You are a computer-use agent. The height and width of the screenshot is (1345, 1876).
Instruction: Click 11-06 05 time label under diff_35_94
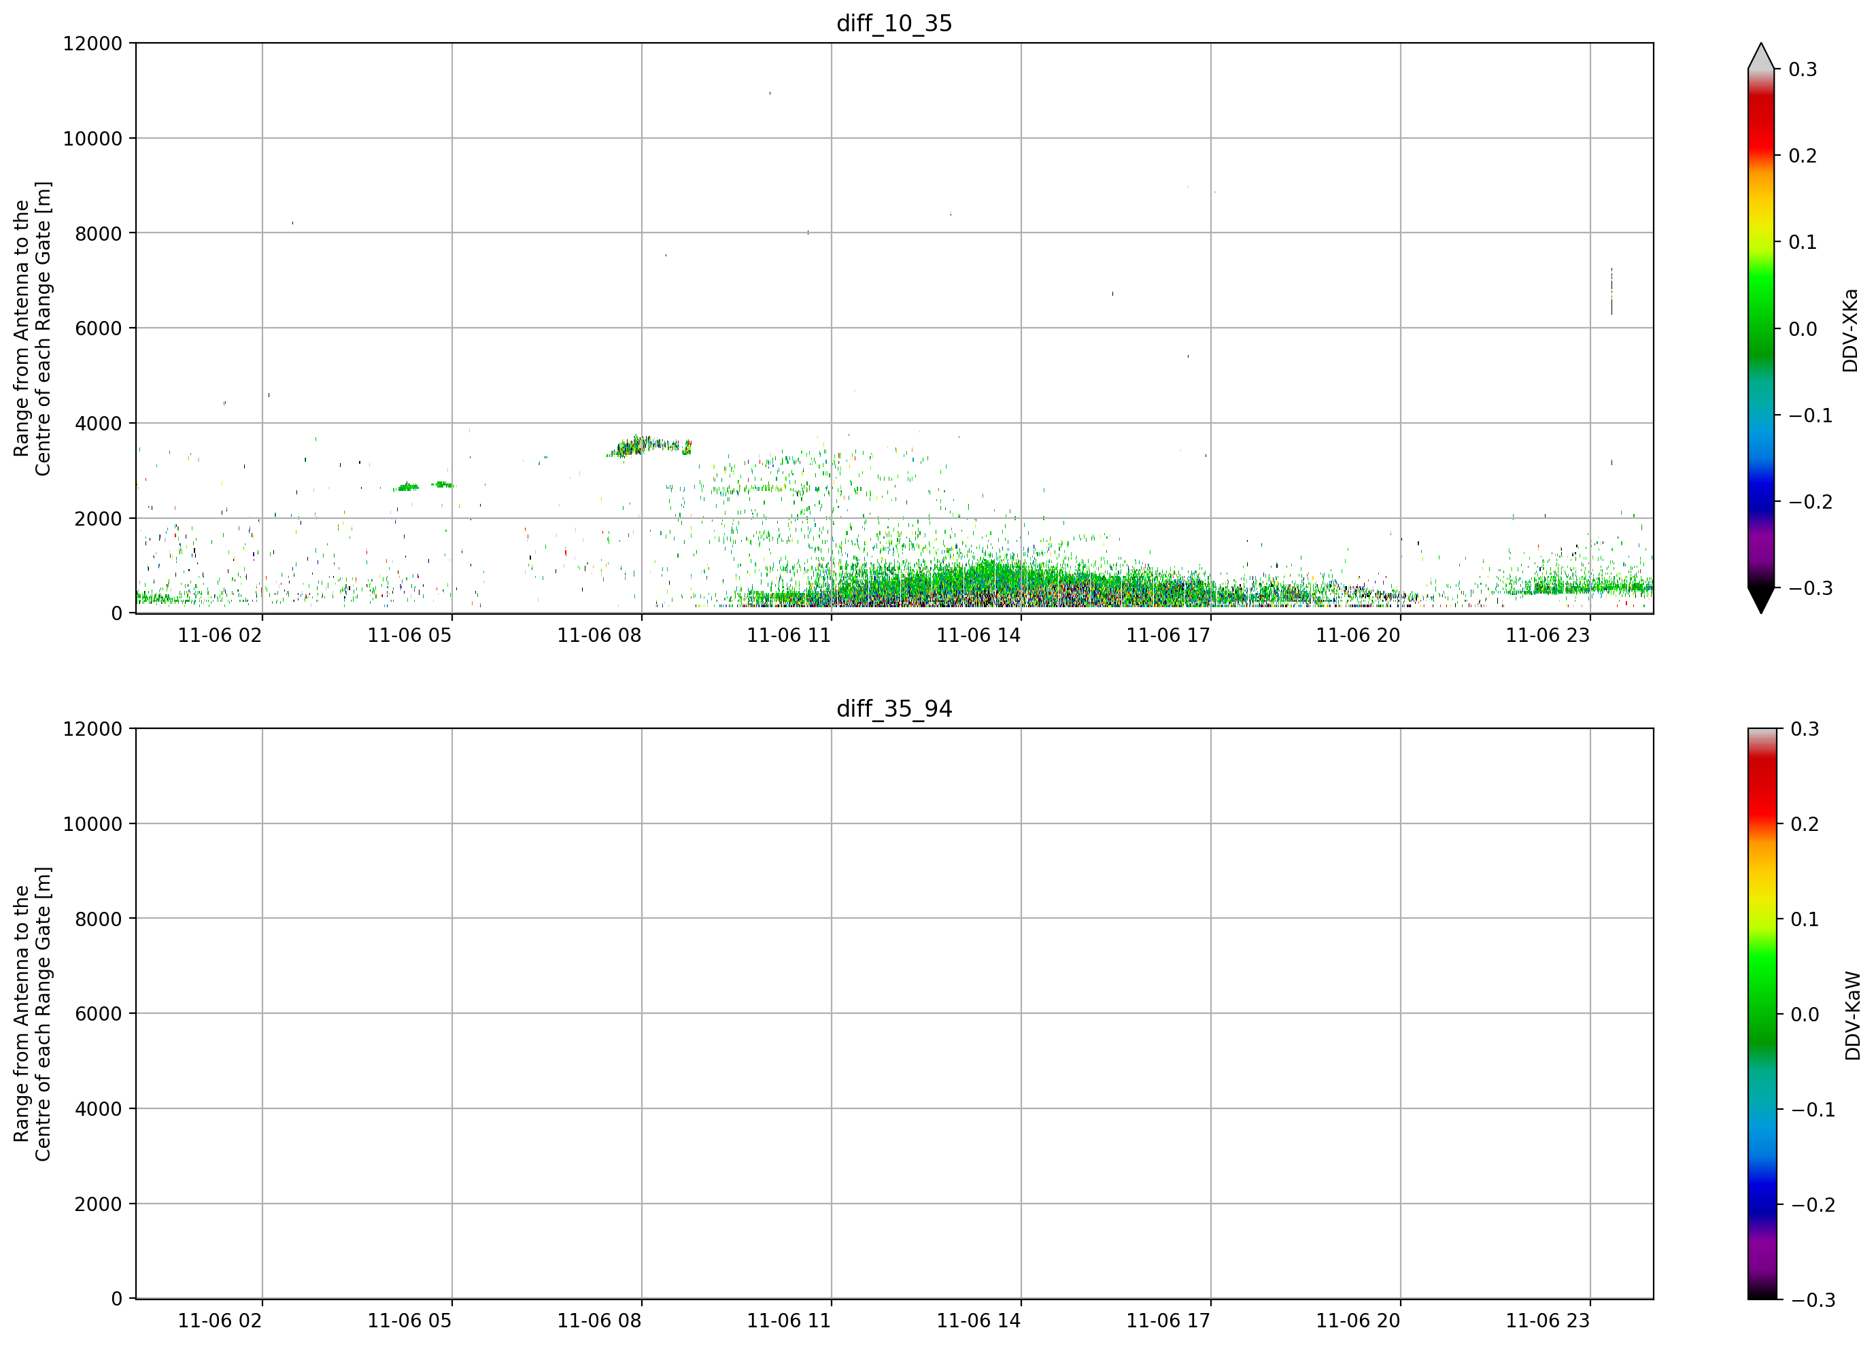pos(409,1321)
